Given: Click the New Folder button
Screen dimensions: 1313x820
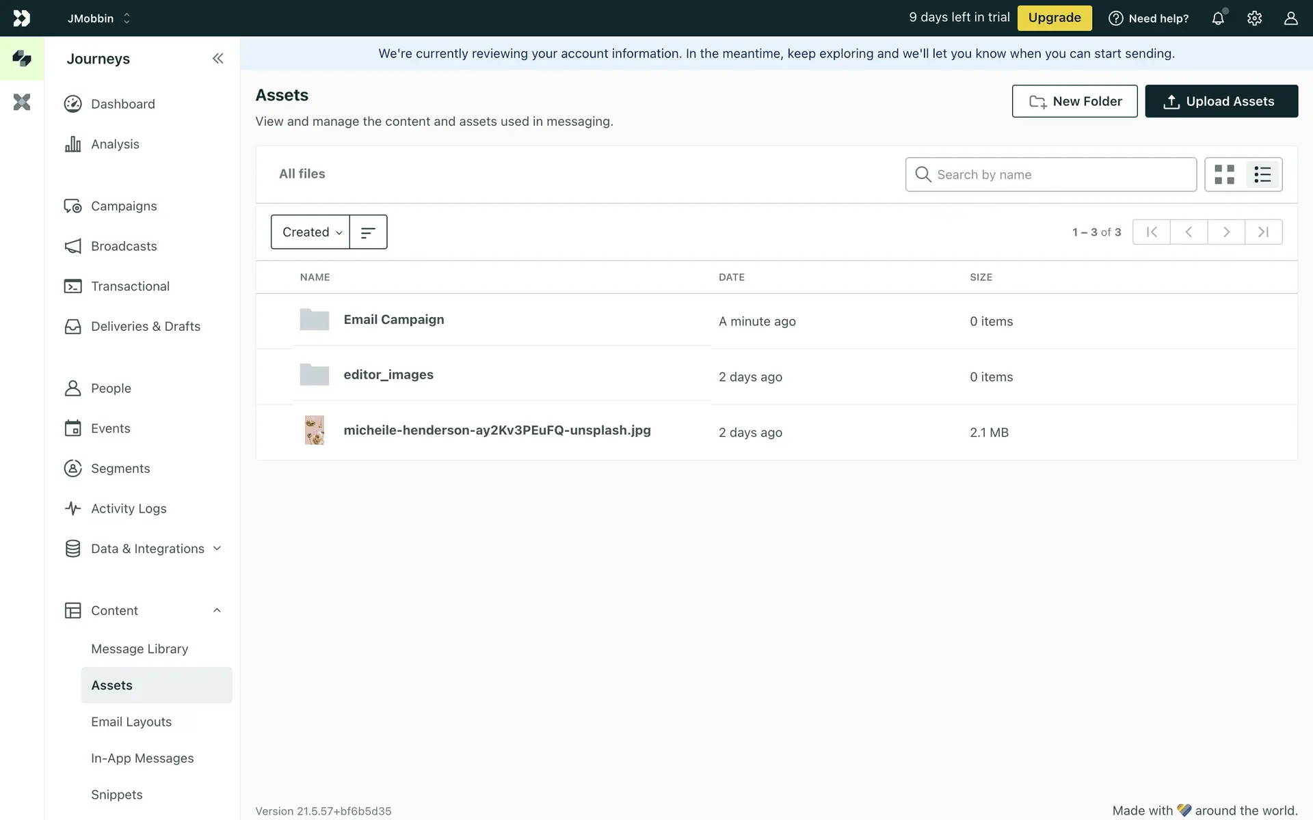Looking at the screenshot, I should [x=1074, y=101].
